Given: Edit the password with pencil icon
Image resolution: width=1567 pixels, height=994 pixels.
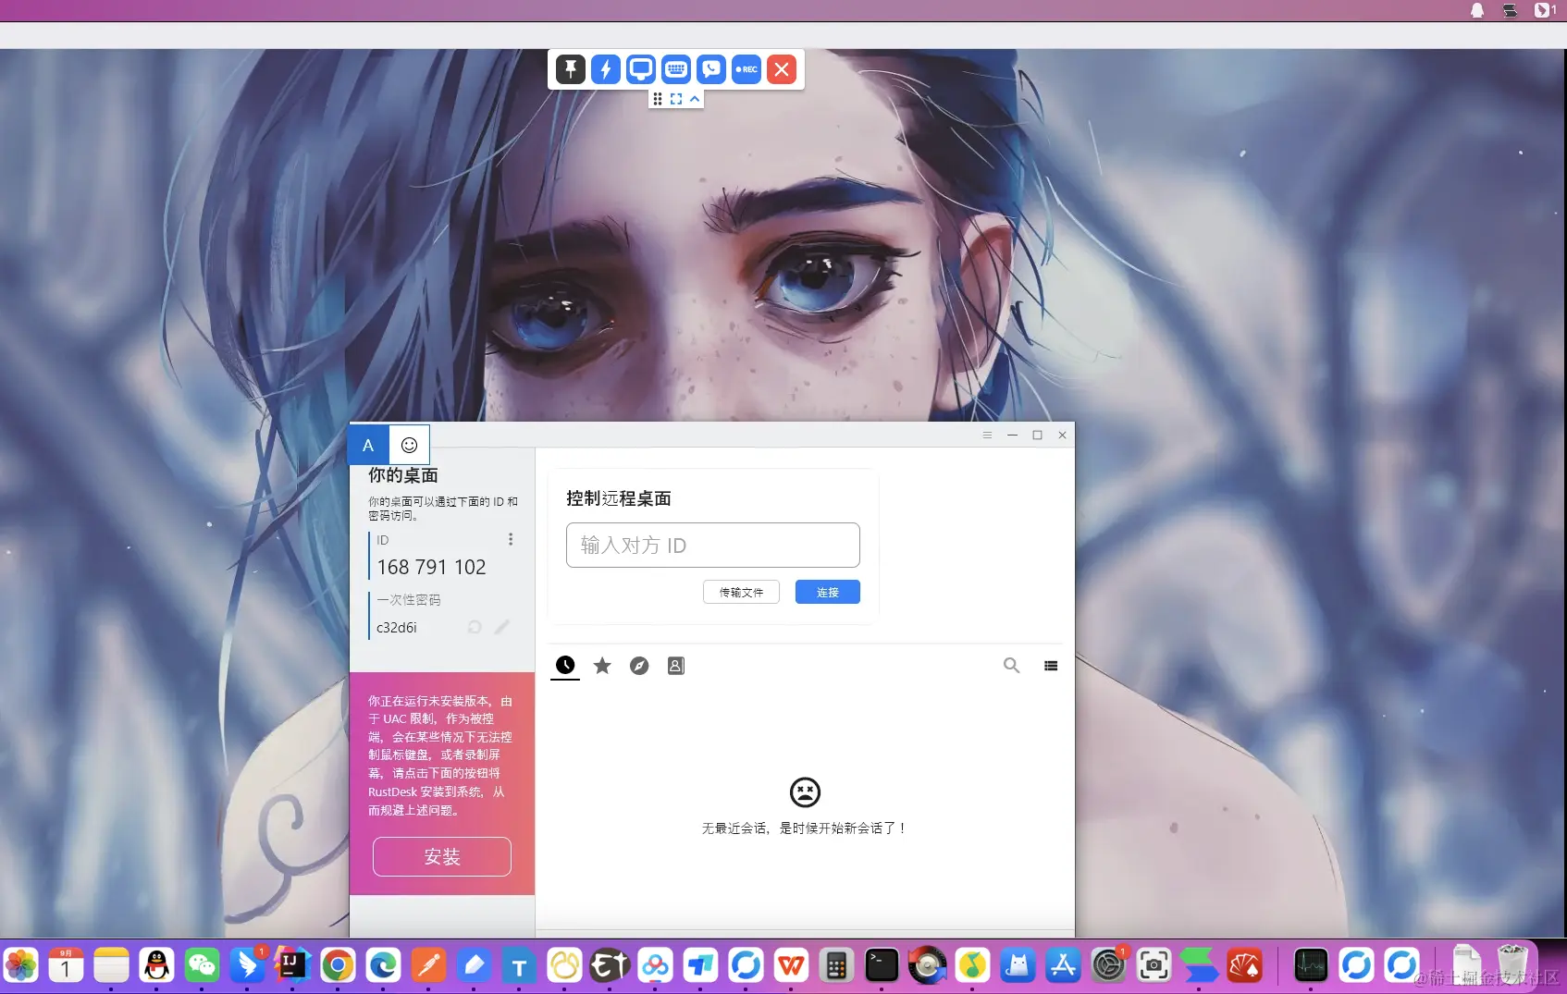Looking at the screenshot, I should click(x=501, y=627).
